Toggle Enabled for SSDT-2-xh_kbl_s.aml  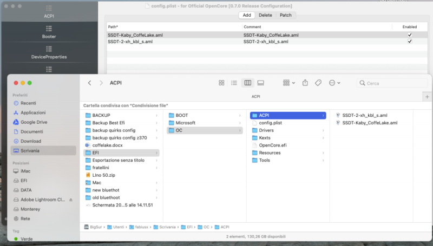pyautogui.click(x=410, y=42)
